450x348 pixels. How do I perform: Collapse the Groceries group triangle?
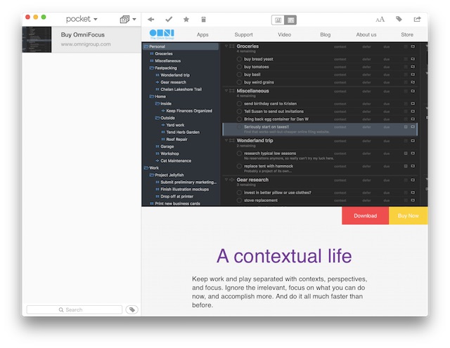coord(226,46)
